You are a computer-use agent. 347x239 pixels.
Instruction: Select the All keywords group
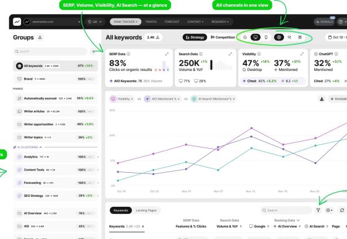[x=55, y=66]
